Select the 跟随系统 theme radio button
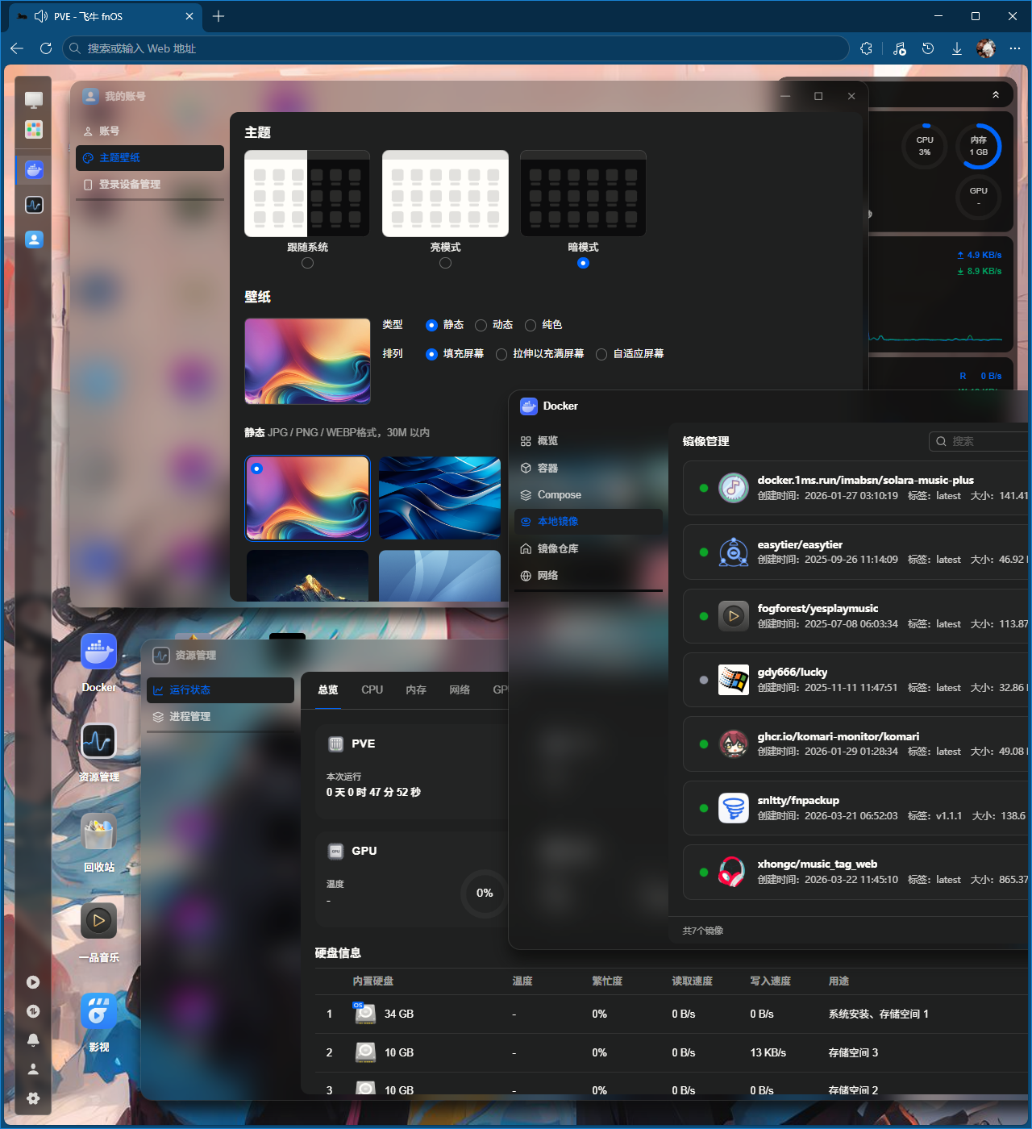 307,263
